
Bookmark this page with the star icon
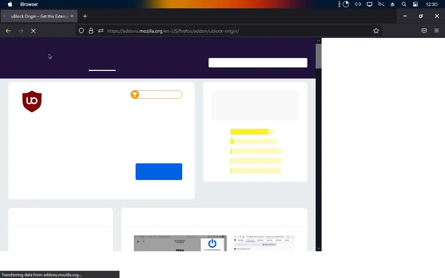376,31
